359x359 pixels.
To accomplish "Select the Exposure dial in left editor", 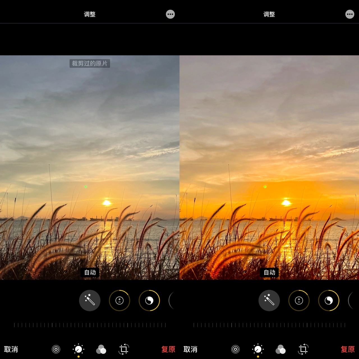I will pyautogui.click(x=119, y=301).
